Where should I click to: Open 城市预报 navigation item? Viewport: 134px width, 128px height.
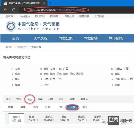116,38
